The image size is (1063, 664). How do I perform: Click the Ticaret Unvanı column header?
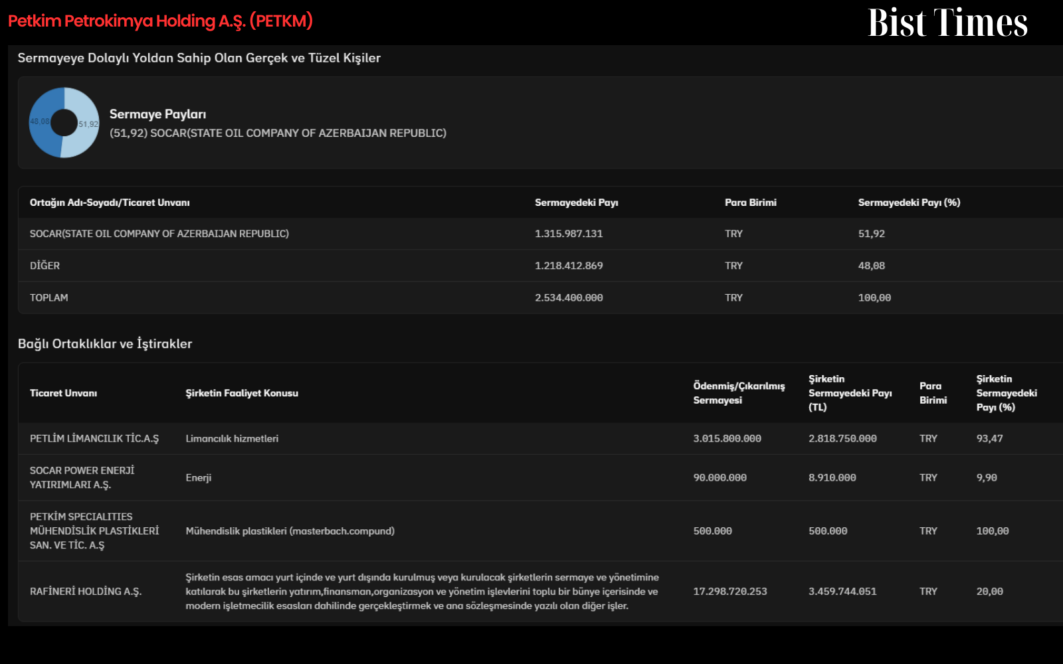63,393
